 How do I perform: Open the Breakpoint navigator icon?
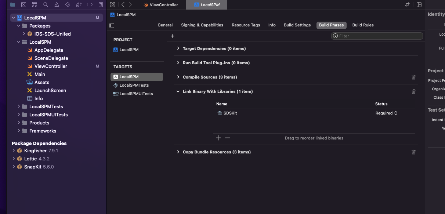click(90, 5)
